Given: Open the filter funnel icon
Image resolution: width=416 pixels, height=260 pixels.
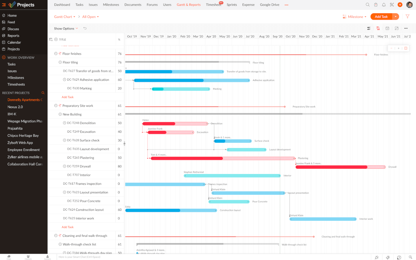Looking at the screenshot, I should point(407,16).
